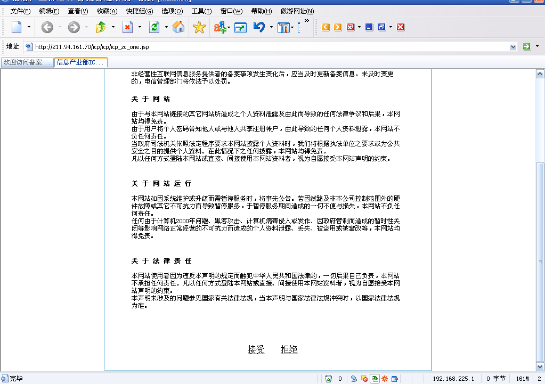Toggle the orange sun icon in status bar
Viewport: 545px width, 384px height.
pyautogui.click(x=384, y=379)
